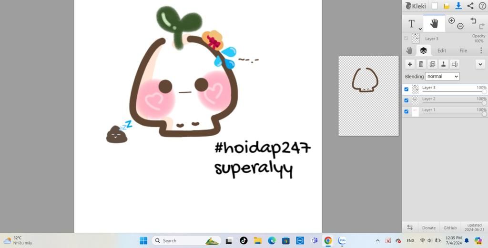The image size is (488, 248).
Task: Open the Text tool's small dropdown arrow
Action: coord(420,29)
